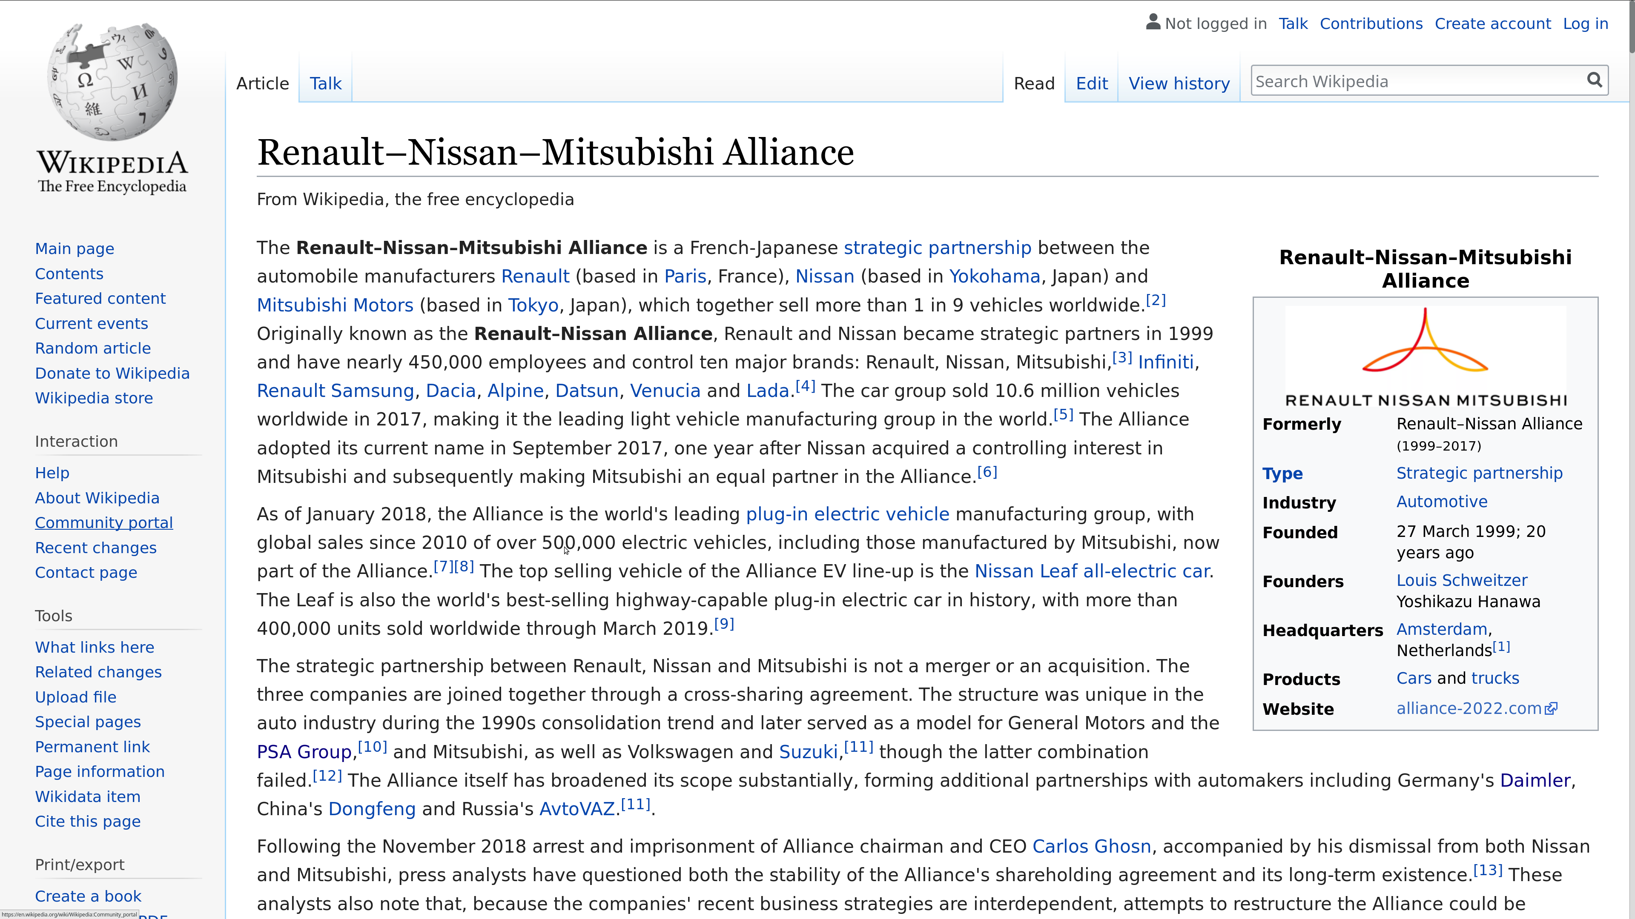Load a Random article
This screenshot has height=919, width=1635.
93,348
